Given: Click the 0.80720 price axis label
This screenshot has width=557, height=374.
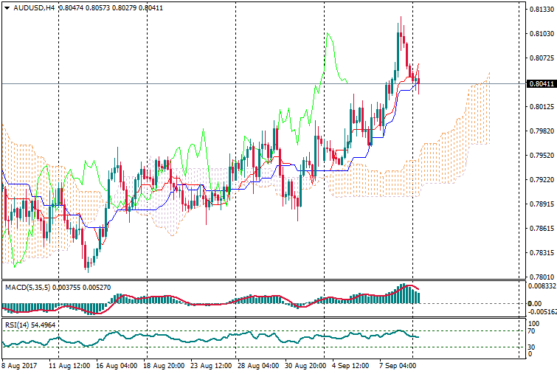Looking at the screenshot, I should [x=541, y=58].
